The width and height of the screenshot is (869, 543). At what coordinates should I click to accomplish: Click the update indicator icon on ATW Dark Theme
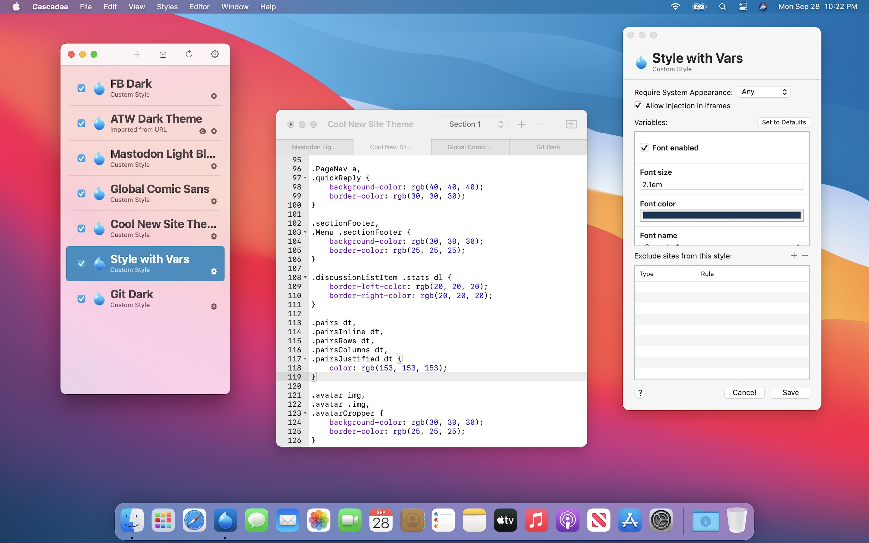(202, 131)
